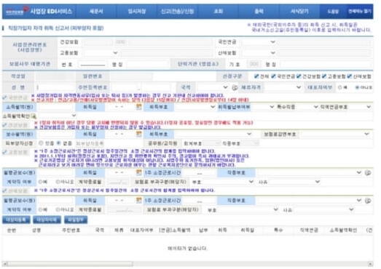Screen dimensions: 381x269
Task: Open the 새문서 menu
Action: point(96,11)
